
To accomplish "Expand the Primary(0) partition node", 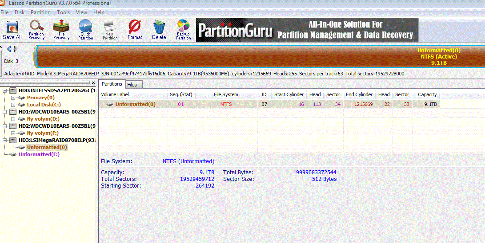I will (x=13, y=98).
